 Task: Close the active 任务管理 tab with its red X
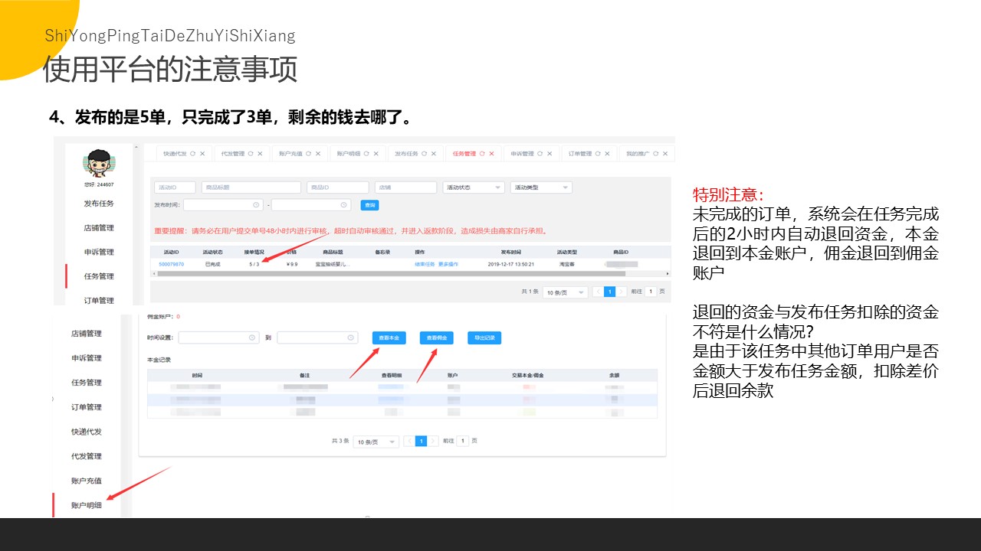(492, 154)
